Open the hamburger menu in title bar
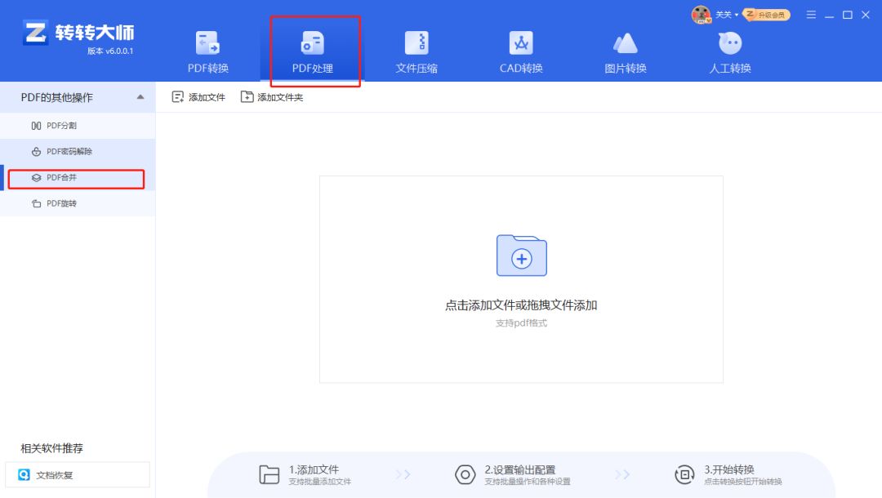This screenshot has width=882, height=498. (x=811, y=14)
